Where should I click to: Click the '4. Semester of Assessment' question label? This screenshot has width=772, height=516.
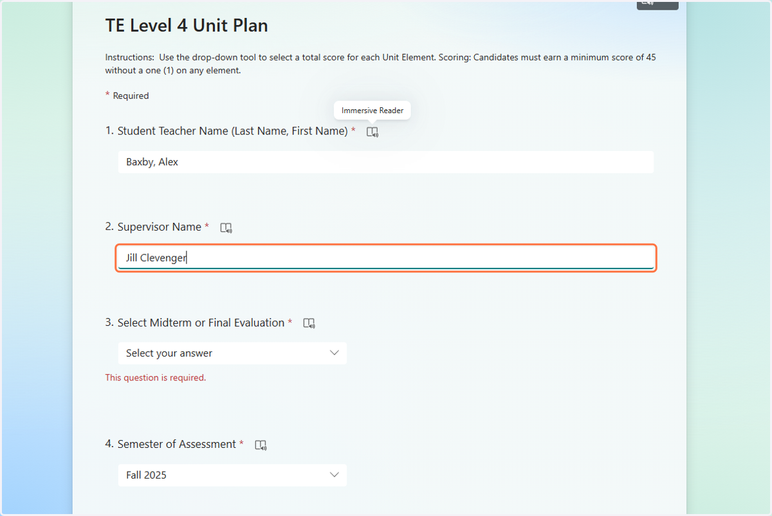(x=174, y=444)
